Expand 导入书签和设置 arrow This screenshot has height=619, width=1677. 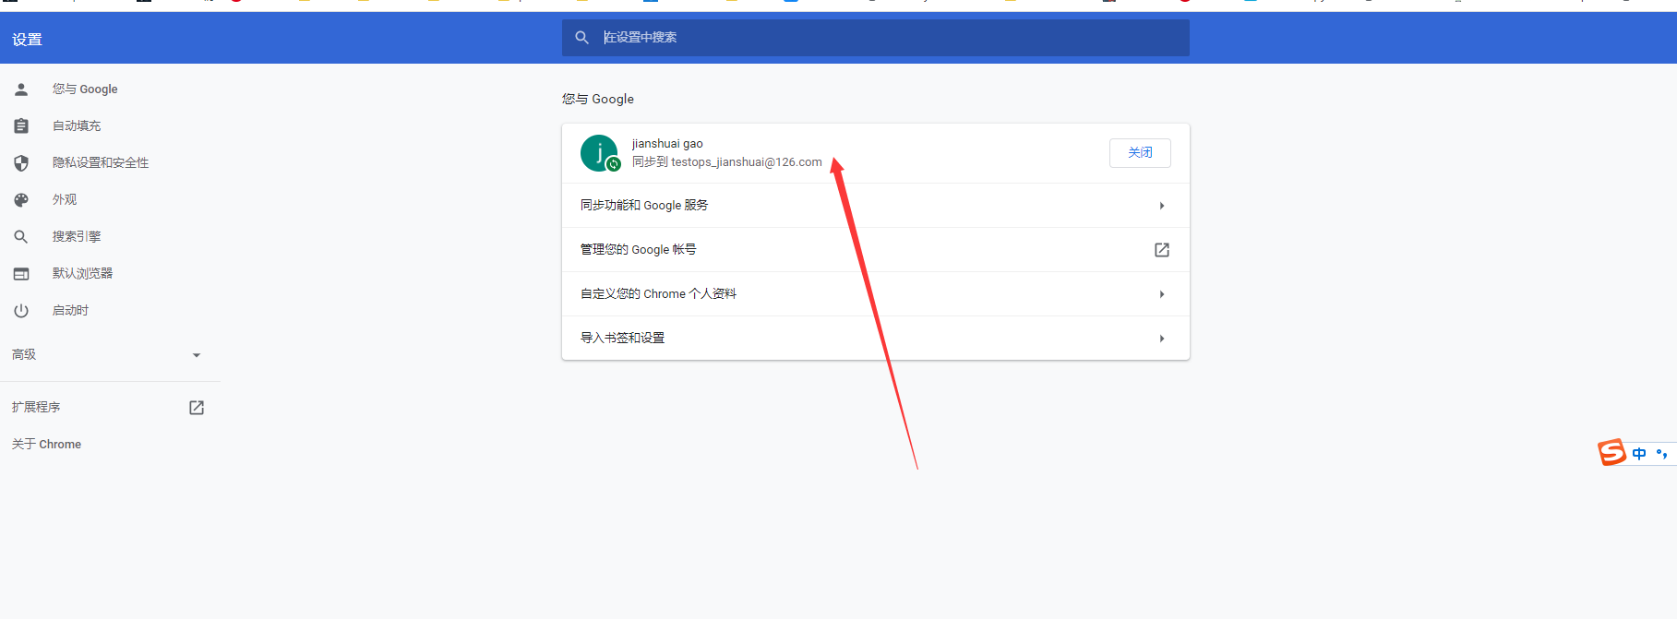pyautogui.click(x=1162, y=339)
